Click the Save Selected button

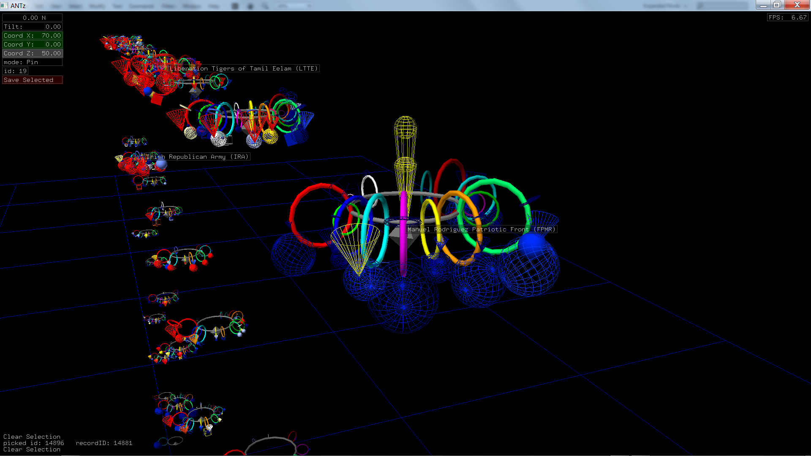[32, 80]
